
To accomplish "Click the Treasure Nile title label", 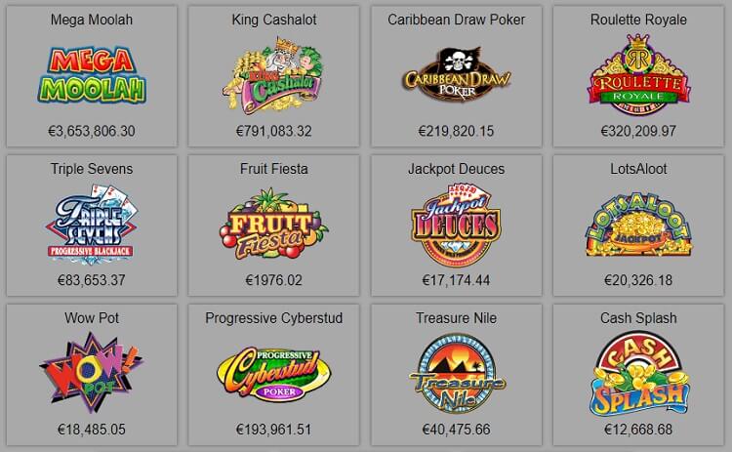I will 456,318.
